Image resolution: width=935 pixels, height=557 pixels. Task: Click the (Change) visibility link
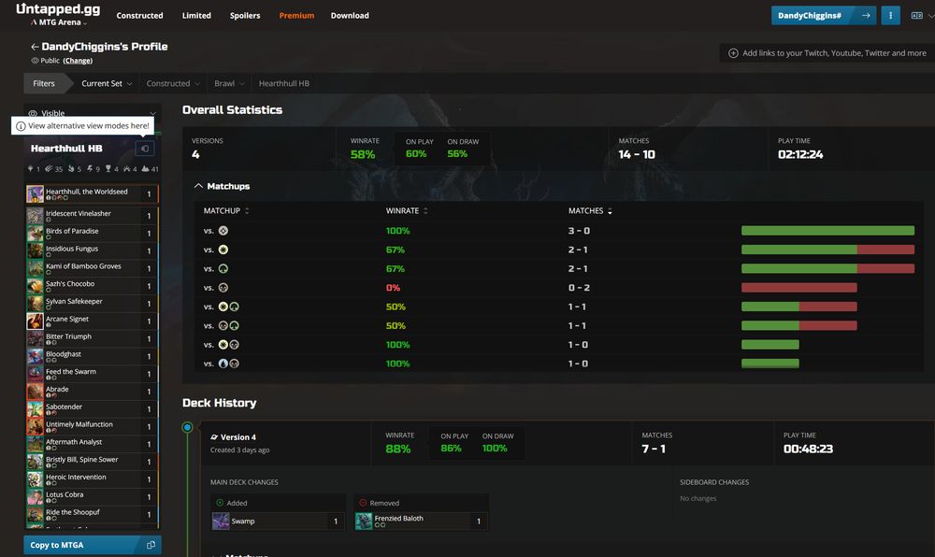pos(78,60)
